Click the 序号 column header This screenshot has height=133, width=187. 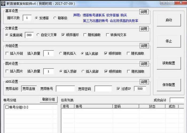(x=68, y=106)
